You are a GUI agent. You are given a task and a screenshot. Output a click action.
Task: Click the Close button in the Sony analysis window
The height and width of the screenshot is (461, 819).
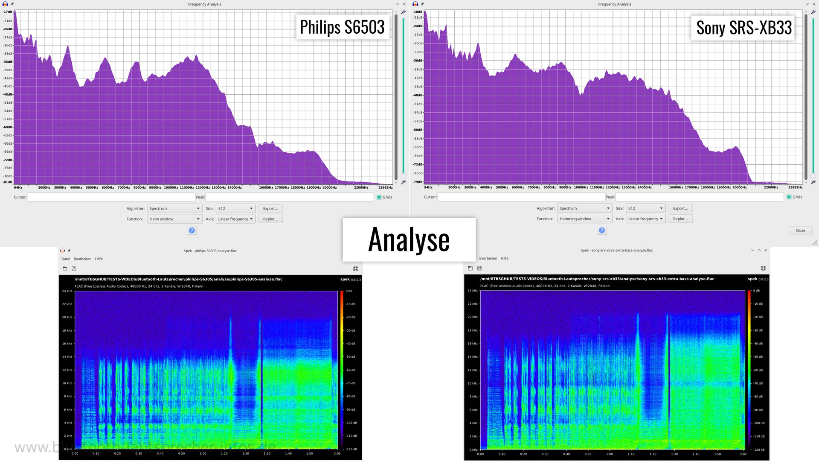801,230
